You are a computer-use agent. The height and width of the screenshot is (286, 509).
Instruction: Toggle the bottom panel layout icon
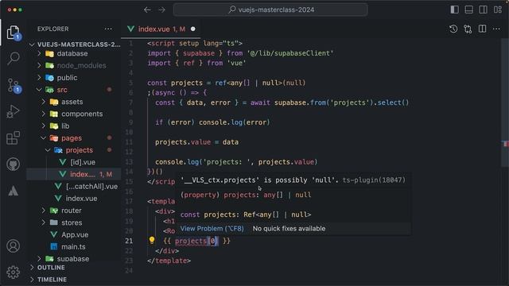point(468,10)
